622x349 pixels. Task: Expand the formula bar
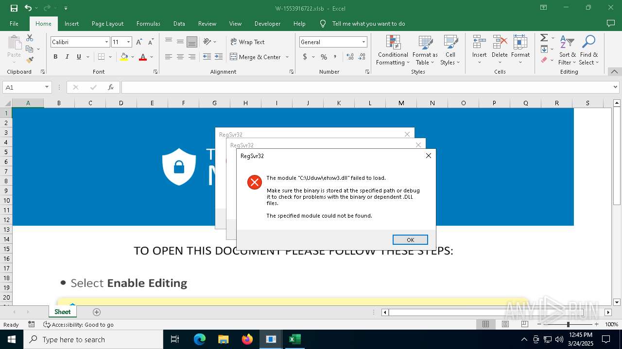616,87
